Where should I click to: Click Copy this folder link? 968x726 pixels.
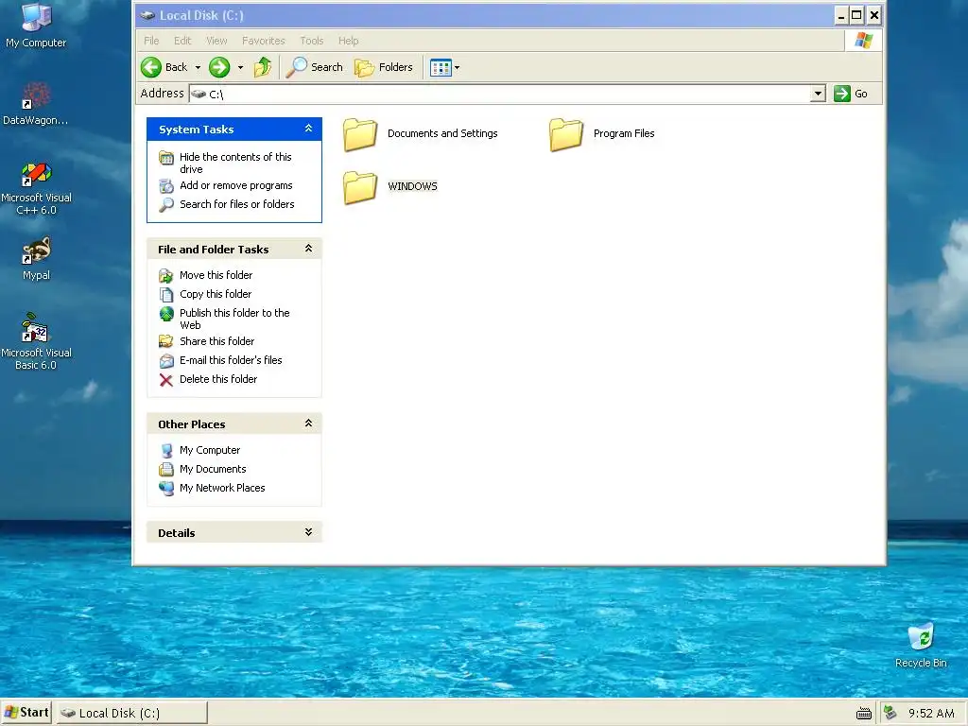click(x=216, y=295)
